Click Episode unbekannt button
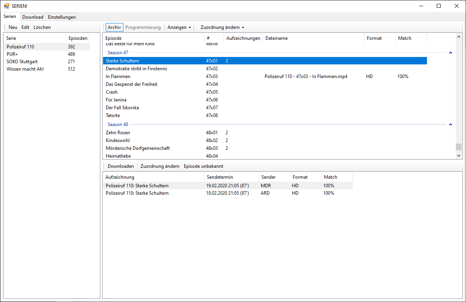466x302 pixels. [203, 166]
